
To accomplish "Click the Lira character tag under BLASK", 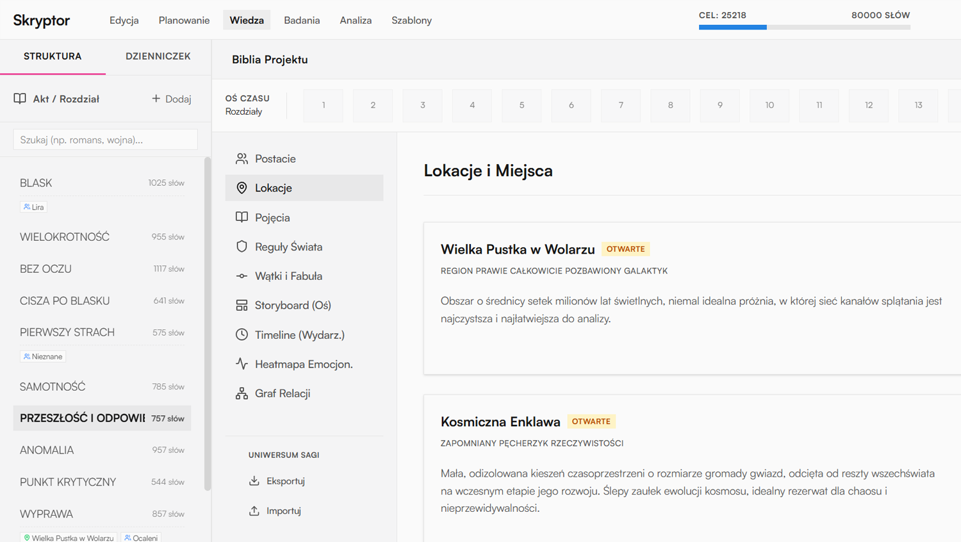I will pyautogui.click(x=33, y=207).
